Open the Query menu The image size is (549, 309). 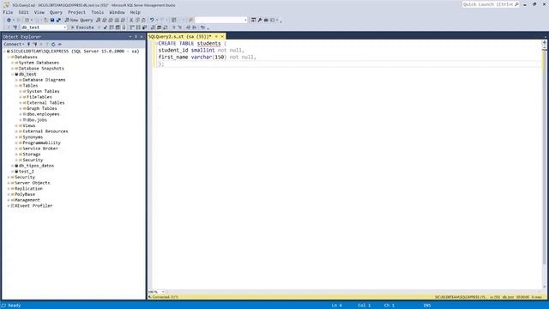56,12
